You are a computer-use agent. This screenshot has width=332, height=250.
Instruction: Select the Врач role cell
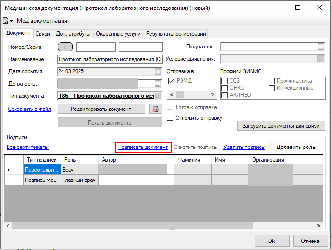click(x=79, y=170)
